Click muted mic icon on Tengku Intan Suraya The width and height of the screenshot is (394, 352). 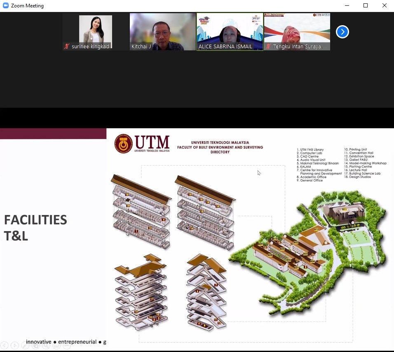268,47
